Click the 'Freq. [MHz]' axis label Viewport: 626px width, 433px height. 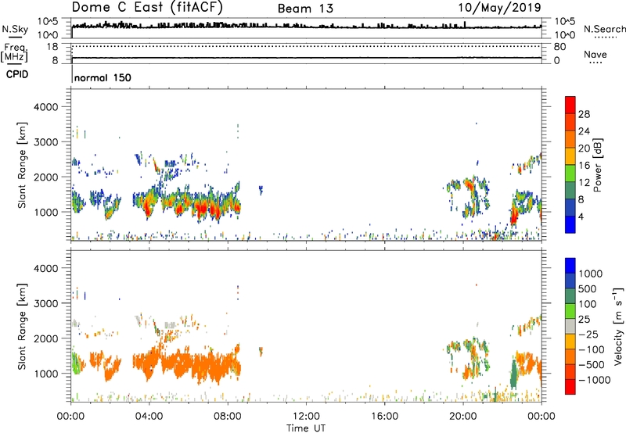pyautogui.click(x=14, y=52)
